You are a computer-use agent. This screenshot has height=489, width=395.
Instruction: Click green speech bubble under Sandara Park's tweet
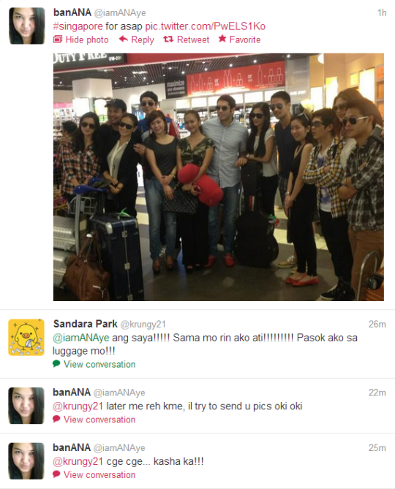point(56,363)
